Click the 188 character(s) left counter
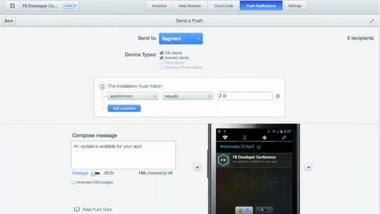 coord(156,173)
